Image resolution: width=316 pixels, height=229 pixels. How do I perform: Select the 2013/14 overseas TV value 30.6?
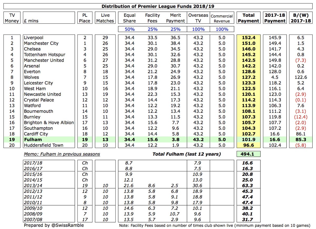tap(198, 186)
